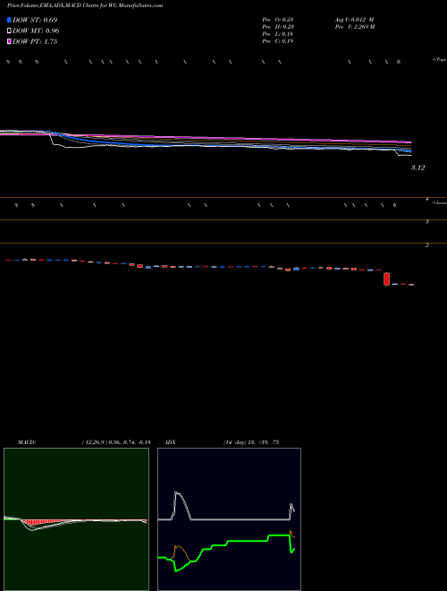Click the blue DOW ST color swatch
The image size is (447, 591).
click(x=9, y=20)
